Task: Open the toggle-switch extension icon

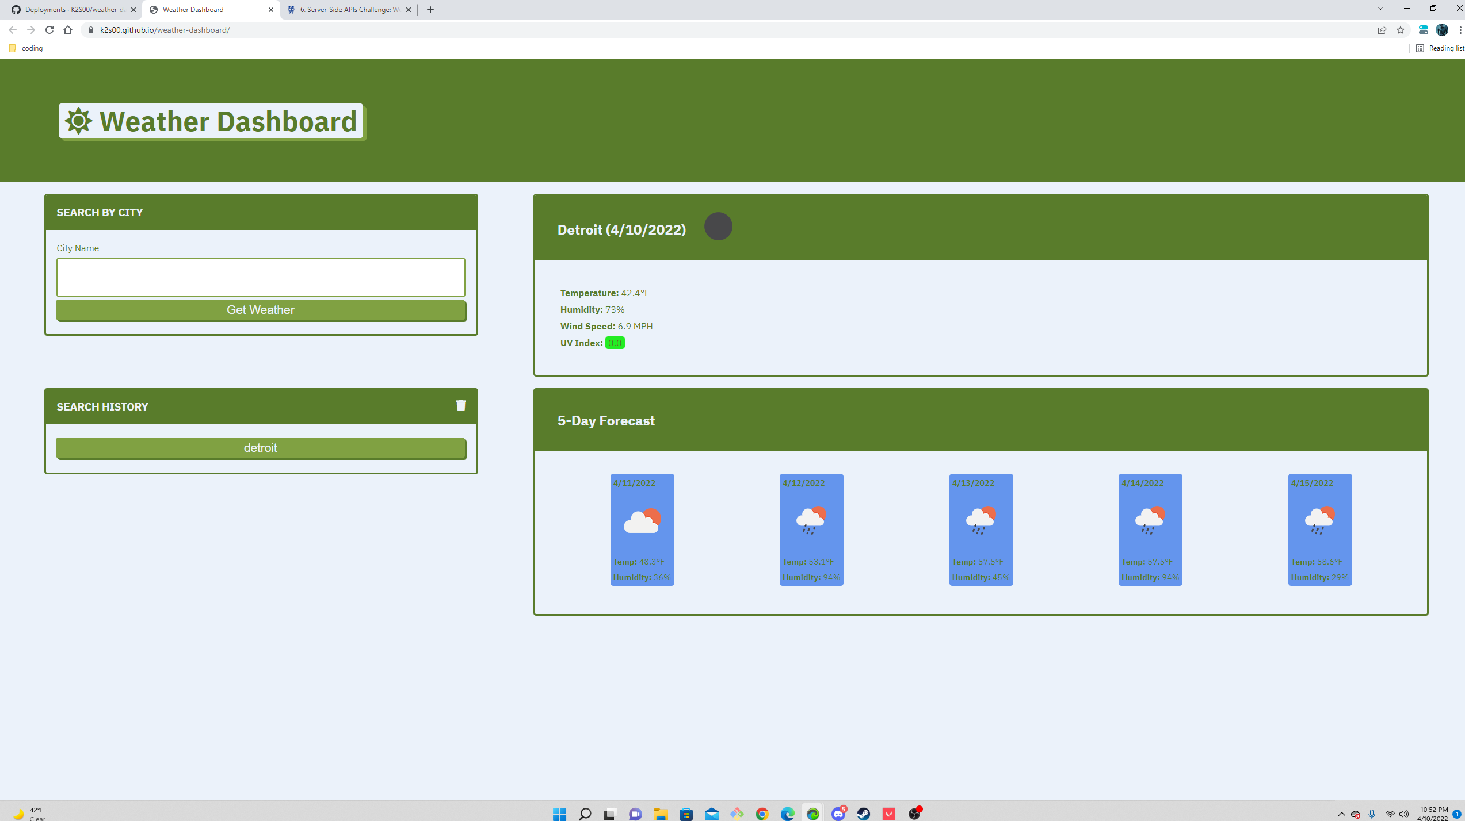Action: tap(1424, 30)
